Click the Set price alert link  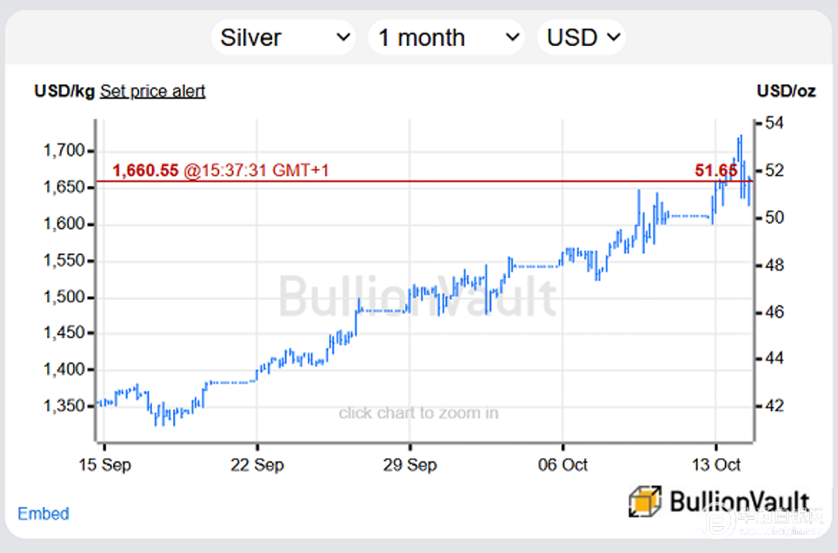[152, 91]
